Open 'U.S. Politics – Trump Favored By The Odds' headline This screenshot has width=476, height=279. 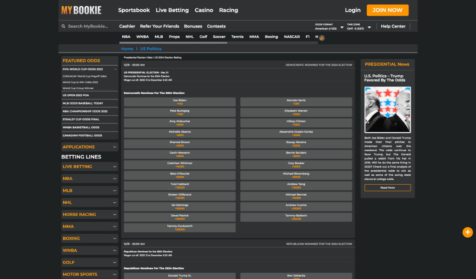coord(384,78)
